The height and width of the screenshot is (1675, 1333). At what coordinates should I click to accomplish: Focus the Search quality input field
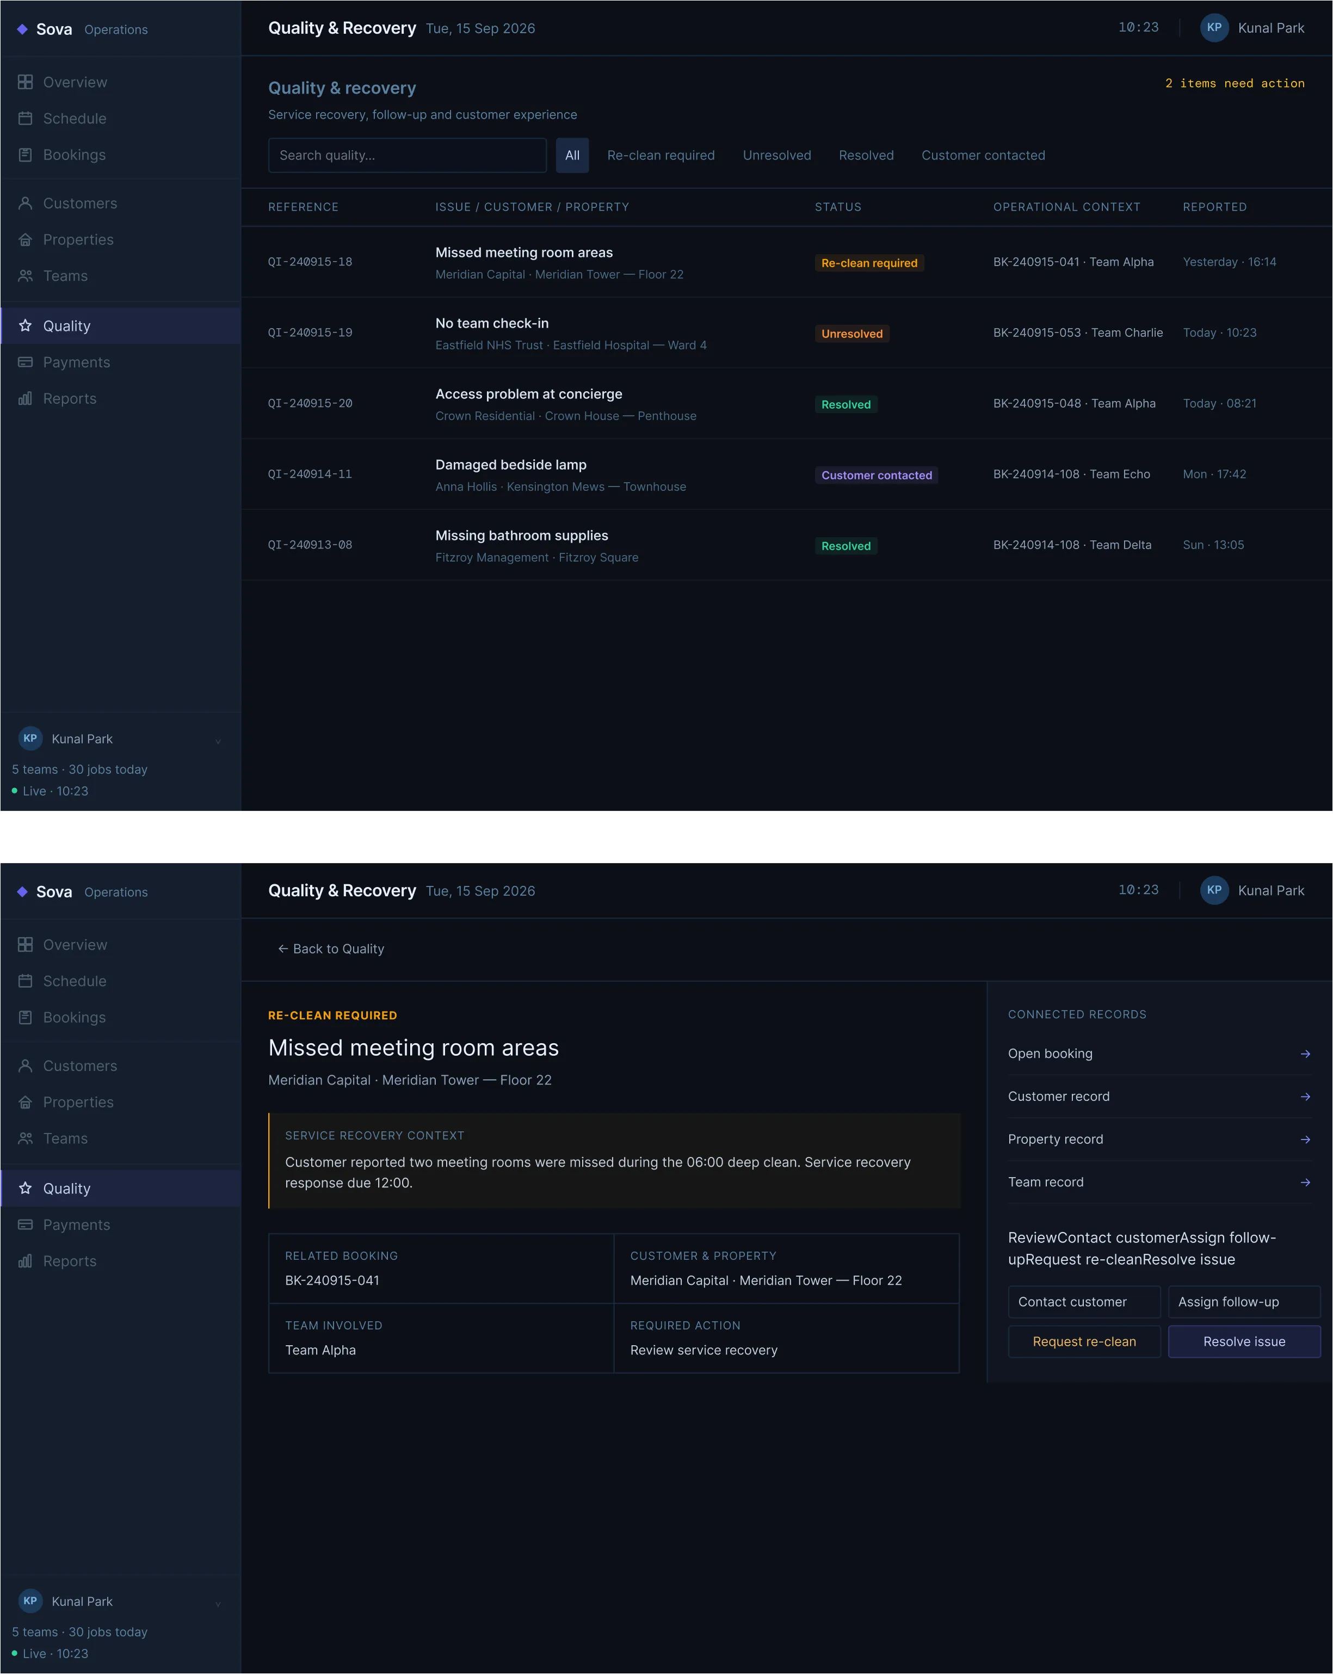(x=408, y=156)
